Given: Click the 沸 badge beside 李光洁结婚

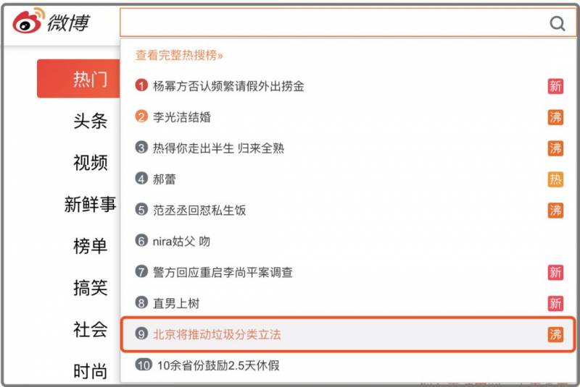Looking at the screenshot, I should tap(555, 117).
